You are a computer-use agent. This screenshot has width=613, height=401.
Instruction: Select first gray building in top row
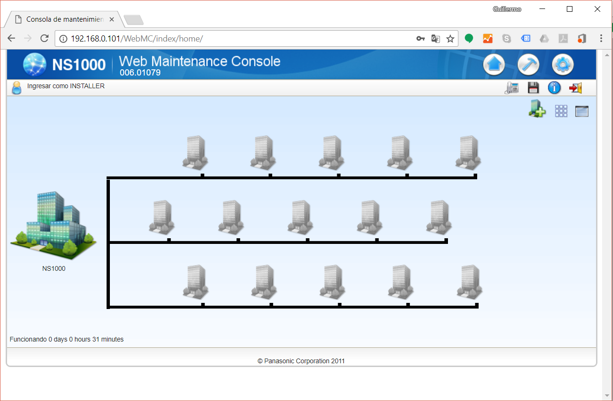click(195, 152)
